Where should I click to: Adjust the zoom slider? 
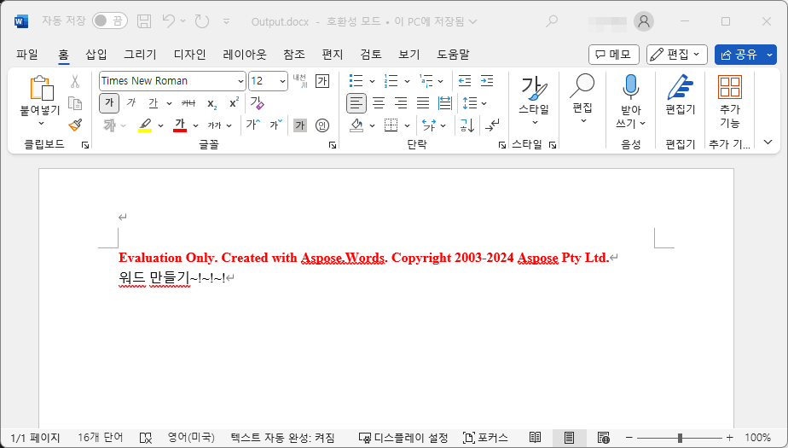click(x=680, y=438)
